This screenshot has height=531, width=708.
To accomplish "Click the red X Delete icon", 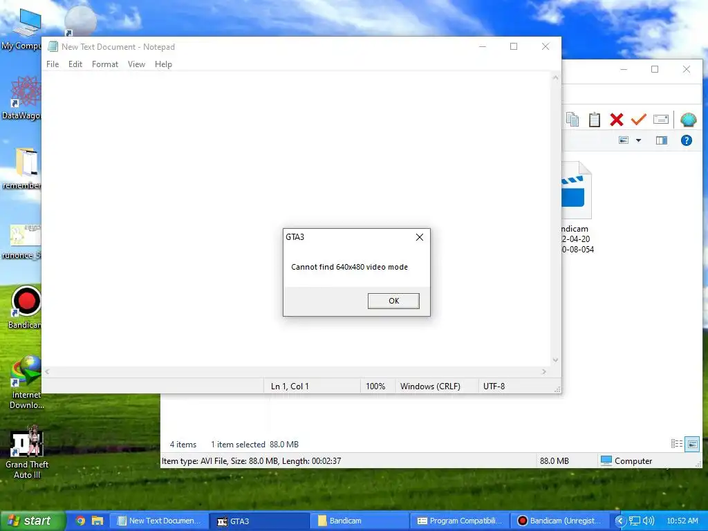I will click(x=616, y=119).
